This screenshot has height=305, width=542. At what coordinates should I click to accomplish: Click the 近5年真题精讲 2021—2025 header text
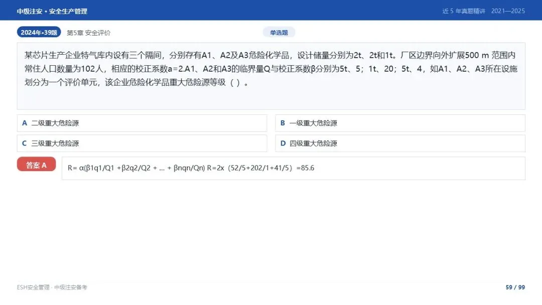click(x=484, y=11)
